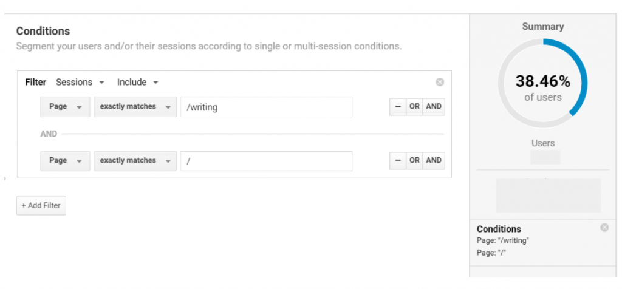
Task: Click the "/" value input field
Action: click(266, 161)
